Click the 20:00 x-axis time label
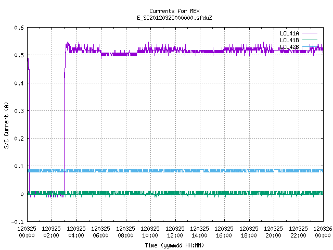The height and width of the screenshot is (250, 333). click(x=273, y=235)
